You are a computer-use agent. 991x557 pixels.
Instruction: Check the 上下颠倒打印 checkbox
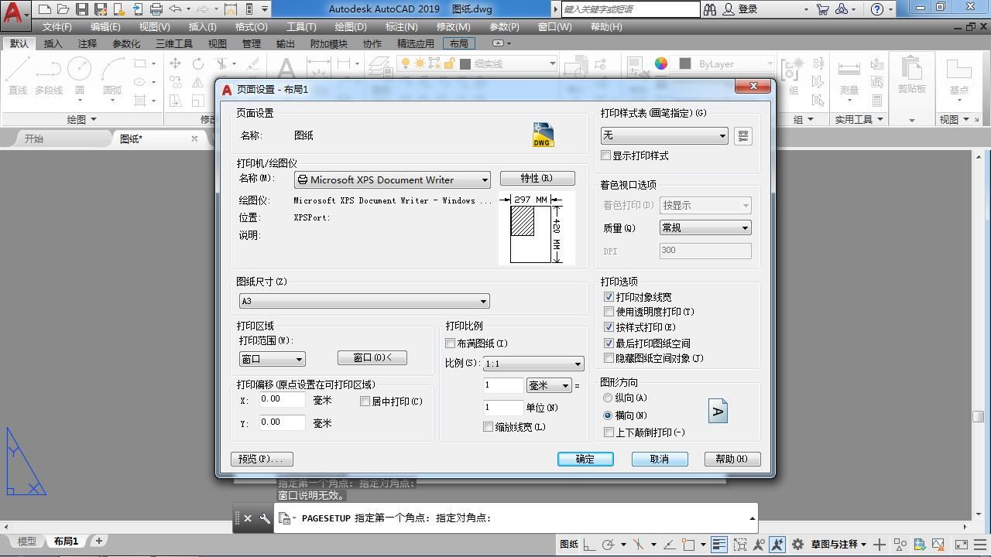[609, 432]
